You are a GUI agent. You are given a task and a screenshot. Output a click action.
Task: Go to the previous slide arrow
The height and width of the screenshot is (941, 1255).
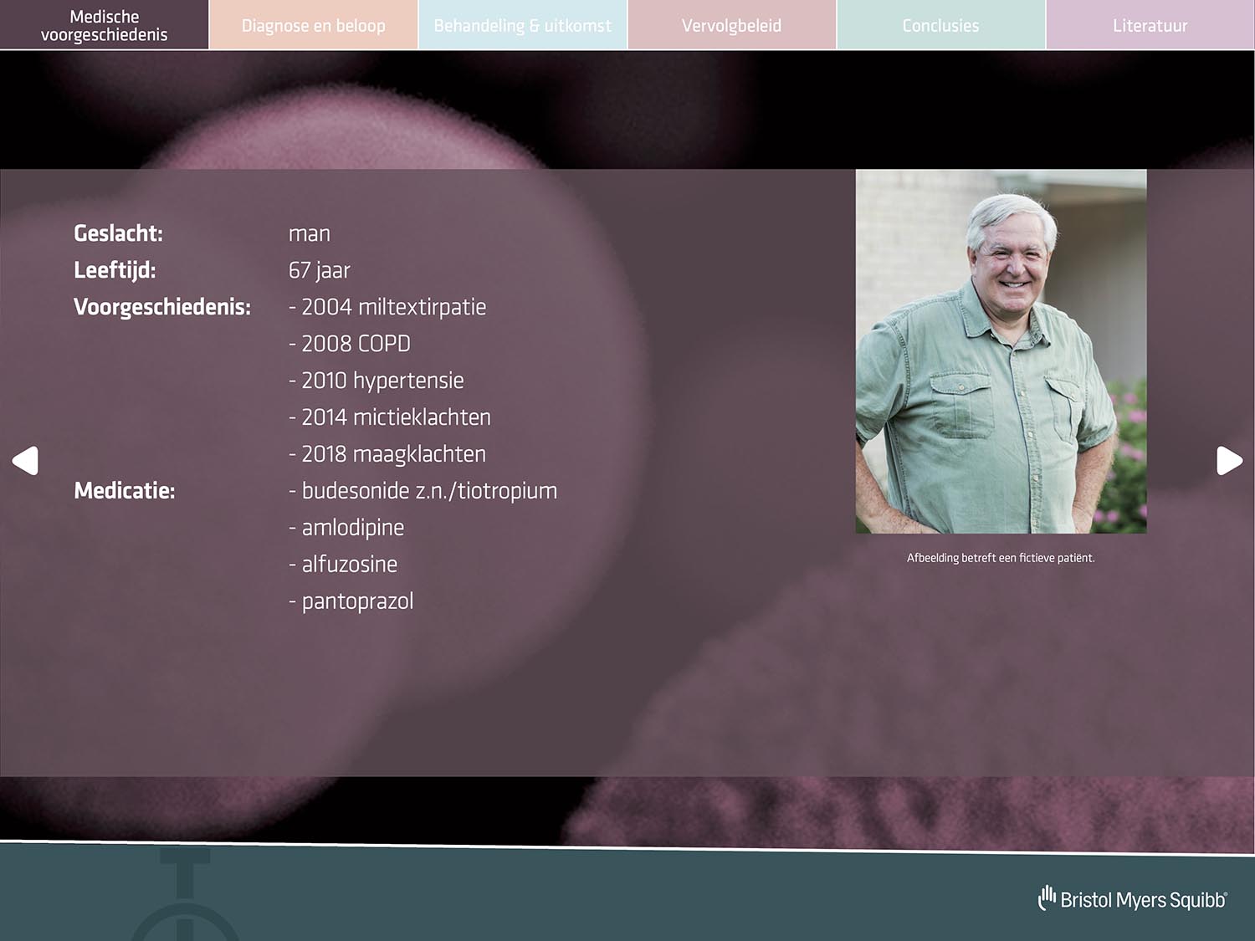(x=25, y=460)
